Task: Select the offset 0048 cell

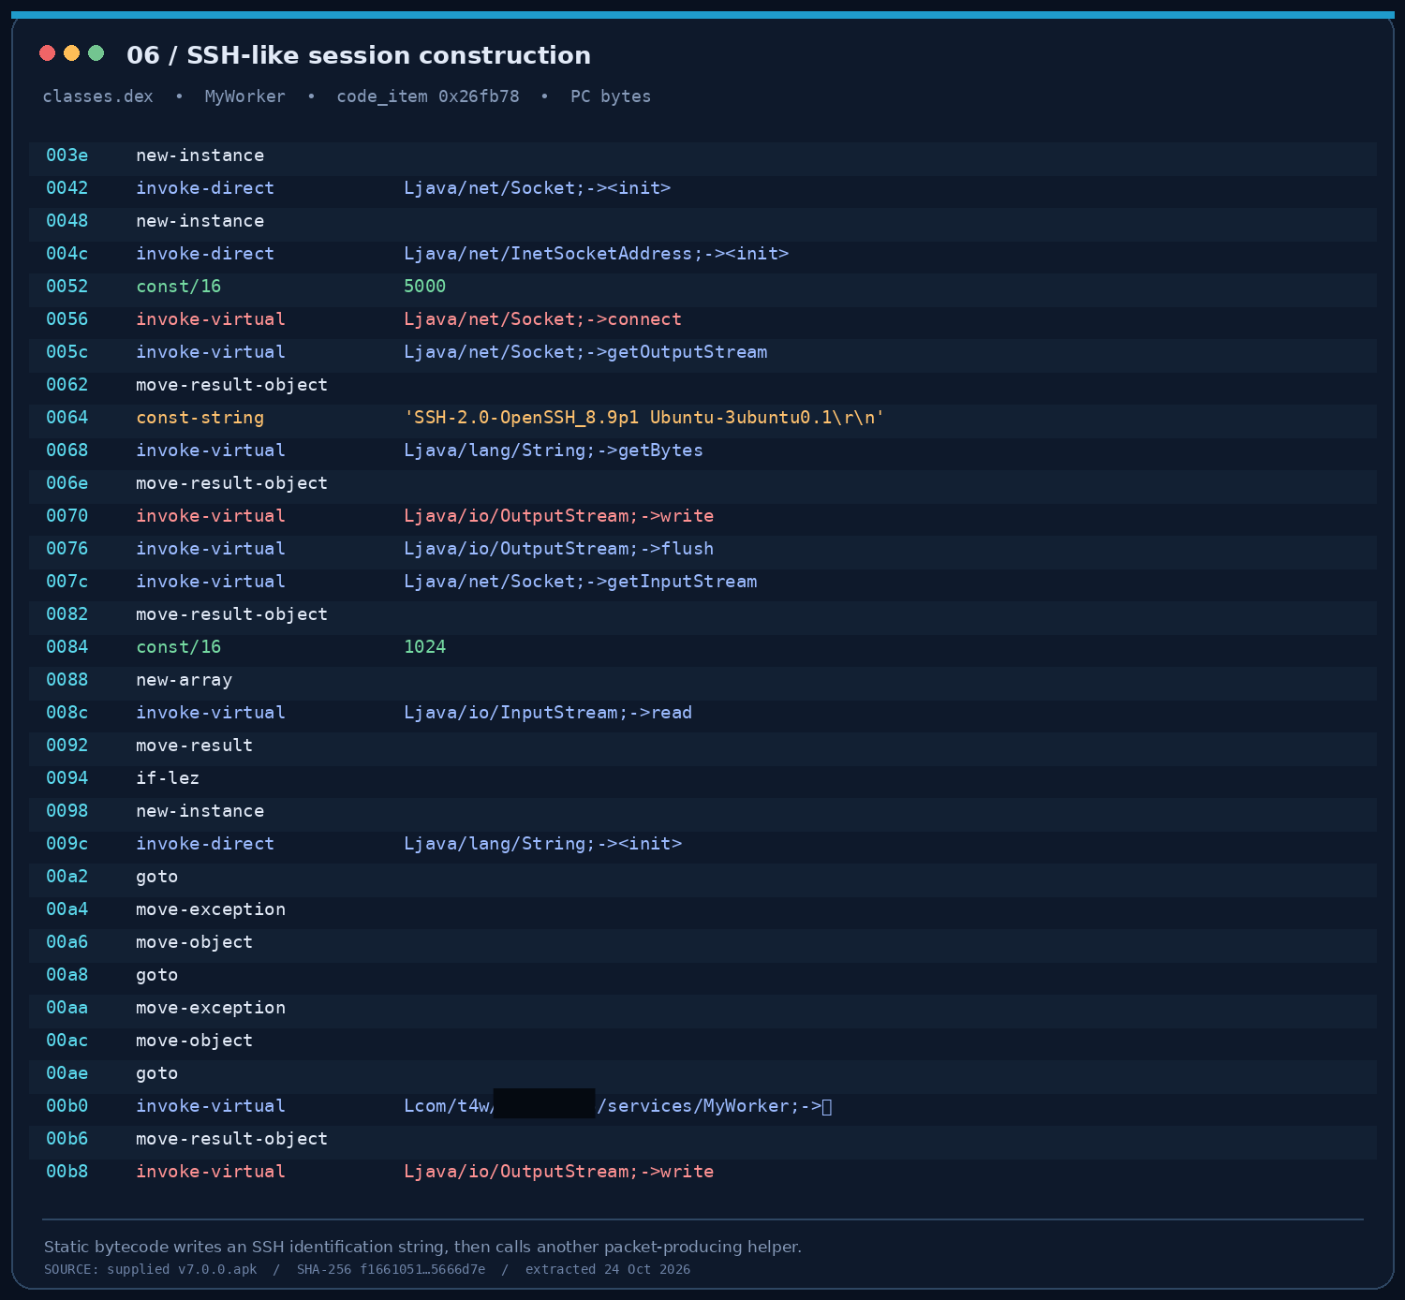Action: (67, 221)
